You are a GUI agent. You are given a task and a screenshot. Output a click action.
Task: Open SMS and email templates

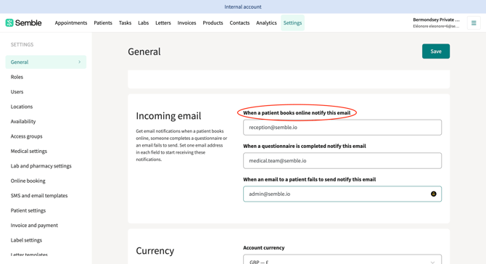pos(39,196)
